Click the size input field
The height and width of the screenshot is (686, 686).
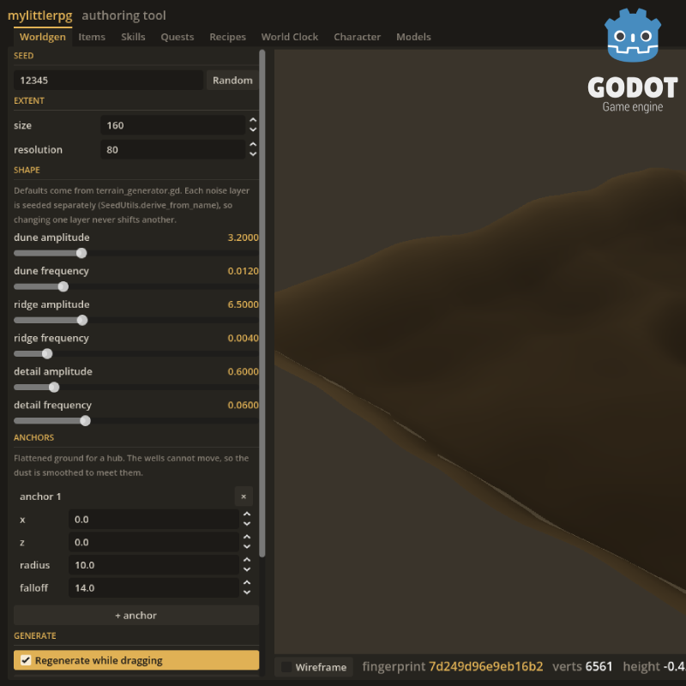pos(173,125)
